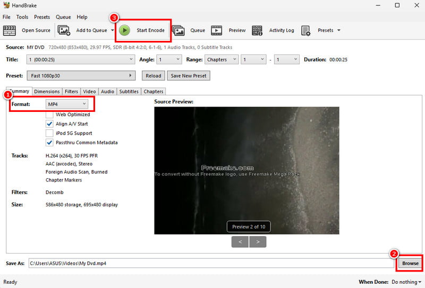
Task: Click '586x480 storage, 695x480 display' text
Action: pyautogui.click(x=82, y=205)
